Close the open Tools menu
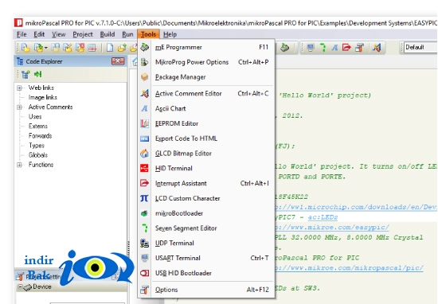This screenshot has width=438, height=304. click(148, 34)
